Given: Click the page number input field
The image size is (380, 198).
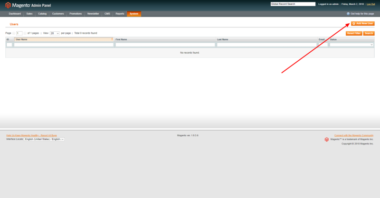Looking at the screenshot, I should coord(19,33).
